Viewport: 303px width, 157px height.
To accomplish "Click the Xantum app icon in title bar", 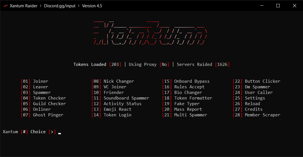I will [5, 6].
